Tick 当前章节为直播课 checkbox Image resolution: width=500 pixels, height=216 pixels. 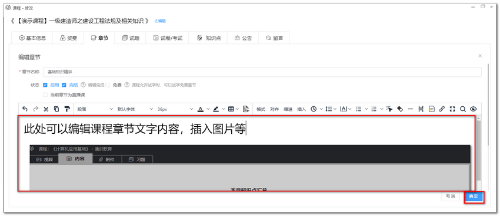point(45,95)
